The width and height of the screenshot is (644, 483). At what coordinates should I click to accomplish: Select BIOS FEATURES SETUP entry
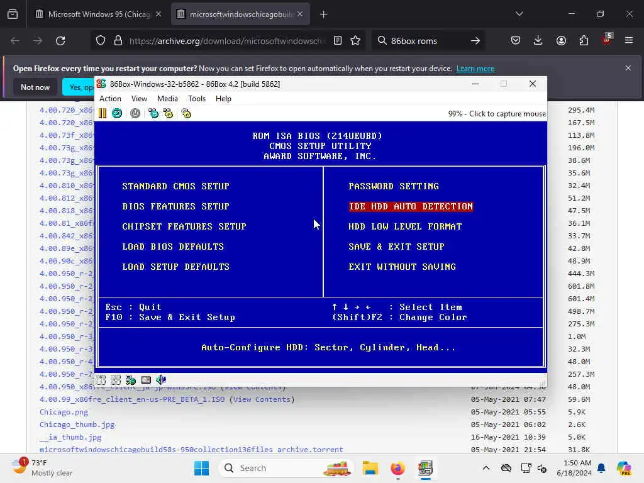tap(176, 206)
